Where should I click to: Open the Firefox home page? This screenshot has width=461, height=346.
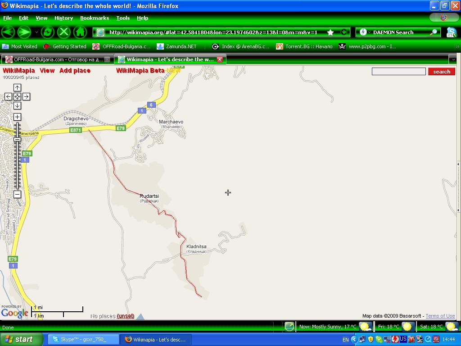(x=80, y=32)
